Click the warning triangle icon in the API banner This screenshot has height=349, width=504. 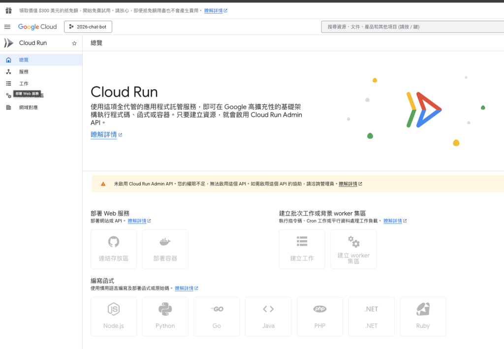[x=103, y=184]
